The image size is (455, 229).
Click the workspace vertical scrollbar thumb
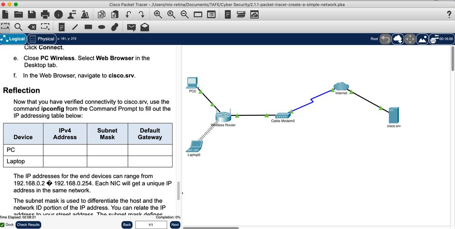click(x=453, y=58)
